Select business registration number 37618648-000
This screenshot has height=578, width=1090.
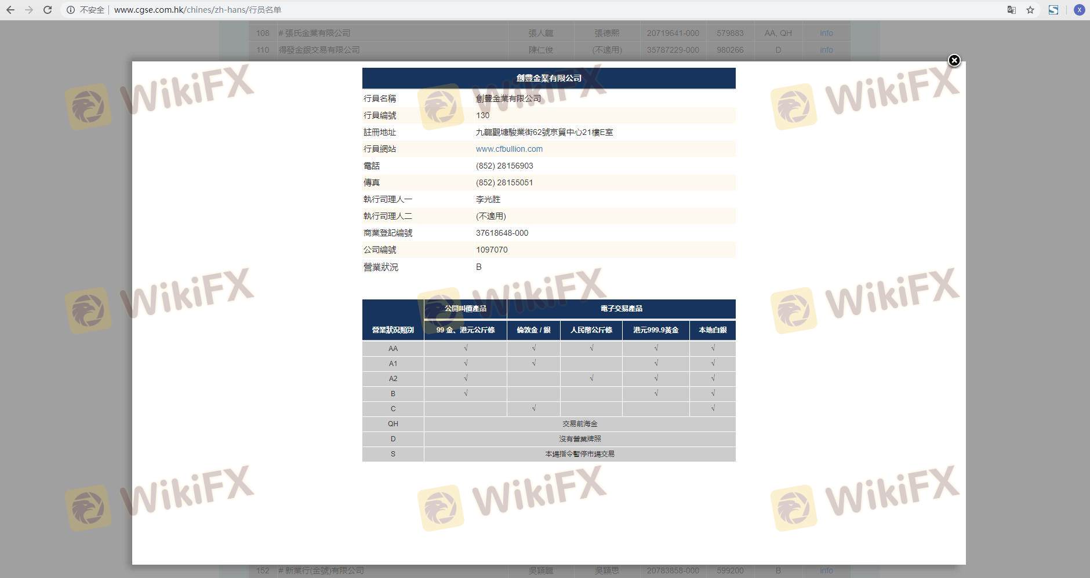pos(502,233)
